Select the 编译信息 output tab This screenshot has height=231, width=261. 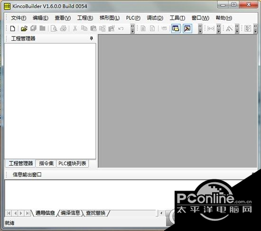coord(70,213)
